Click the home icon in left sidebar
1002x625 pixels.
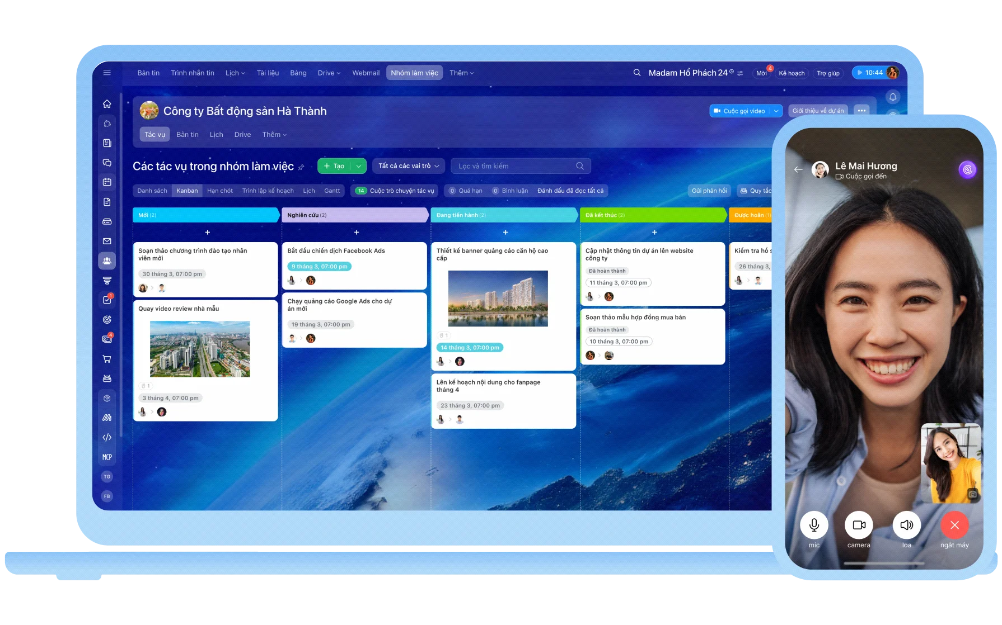(107, 104)
